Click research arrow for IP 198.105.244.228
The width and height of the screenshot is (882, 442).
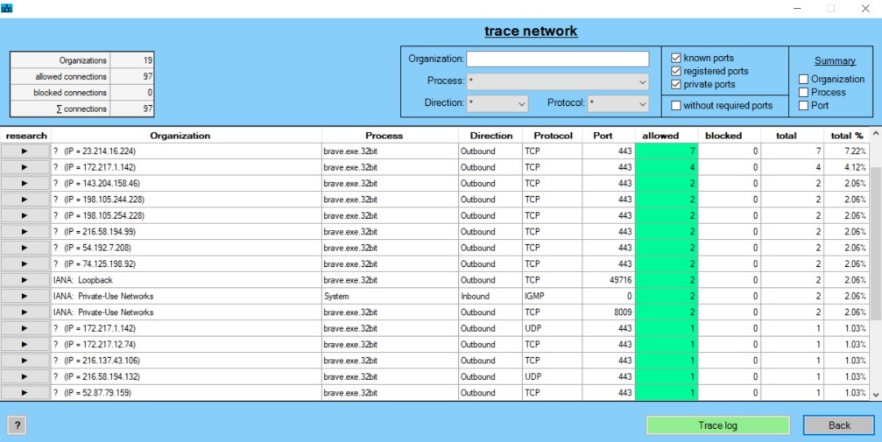25,200
